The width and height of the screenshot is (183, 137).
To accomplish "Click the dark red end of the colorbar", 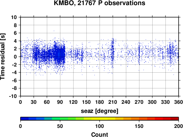I will (x=175, y=119).
